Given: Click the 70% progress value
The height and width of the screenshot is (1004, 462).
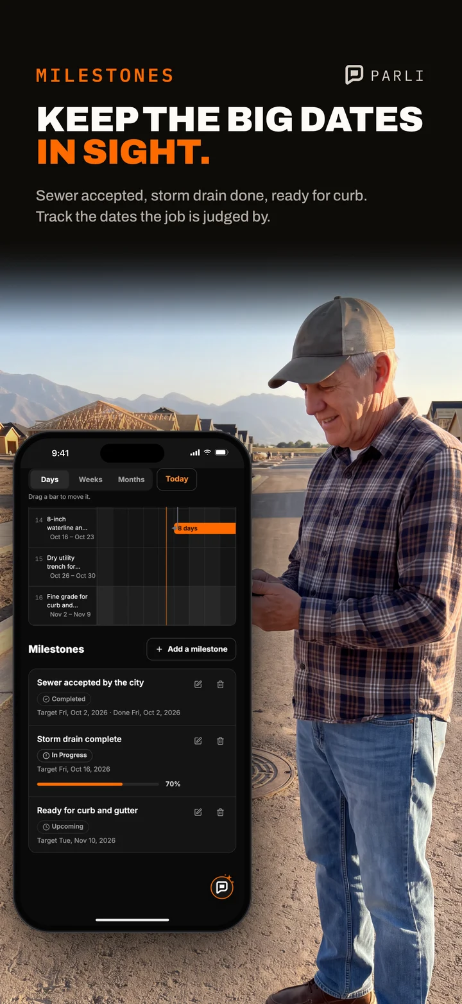Looking at the screenshot, I should point(173,784).
